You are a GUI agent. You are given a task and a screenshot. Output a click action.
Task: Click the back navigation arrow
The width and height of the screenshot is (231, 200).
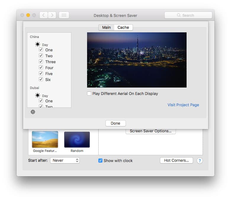click(x=44, y=15)
